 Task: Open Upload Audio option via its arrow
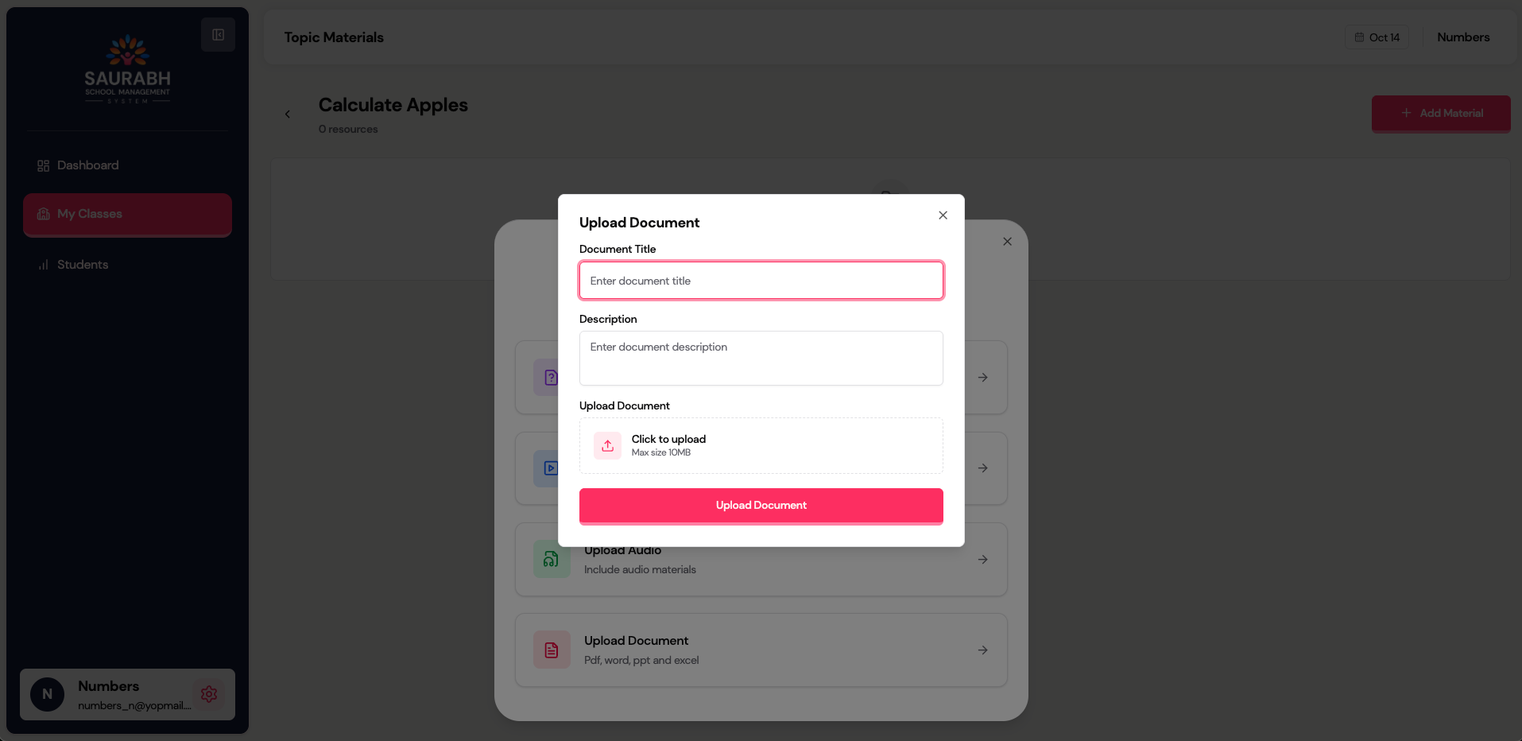pos(983,560)
